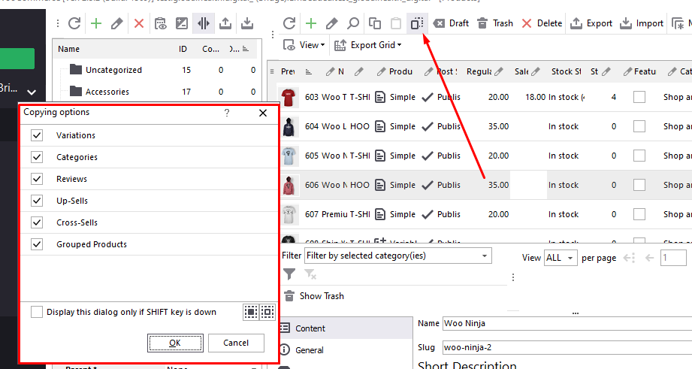Go to previous page arrow in pager
Screen dimensions: 692x369
tap(649, 258)
